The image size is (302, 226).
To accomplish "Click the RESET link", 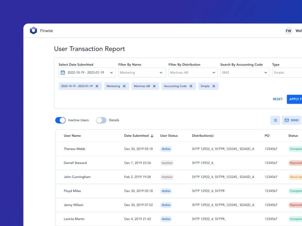I will tap(278, 99).
